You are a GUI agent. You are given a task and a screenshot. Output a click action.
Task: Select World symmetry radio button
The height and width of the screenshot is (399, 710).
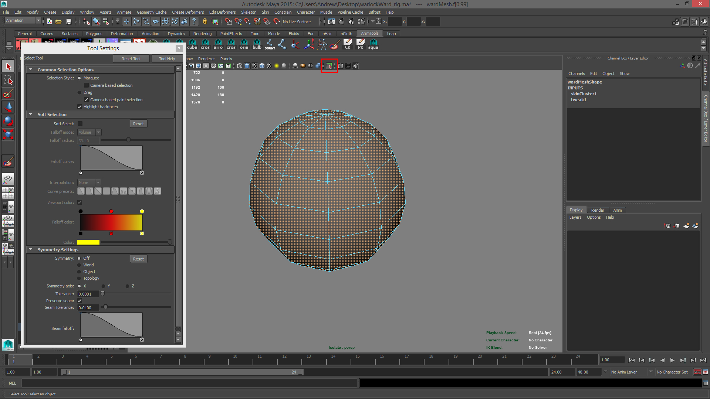79,265
